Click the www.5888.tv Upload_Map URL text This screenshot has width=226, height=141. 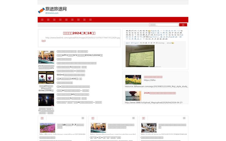(154, 102)
